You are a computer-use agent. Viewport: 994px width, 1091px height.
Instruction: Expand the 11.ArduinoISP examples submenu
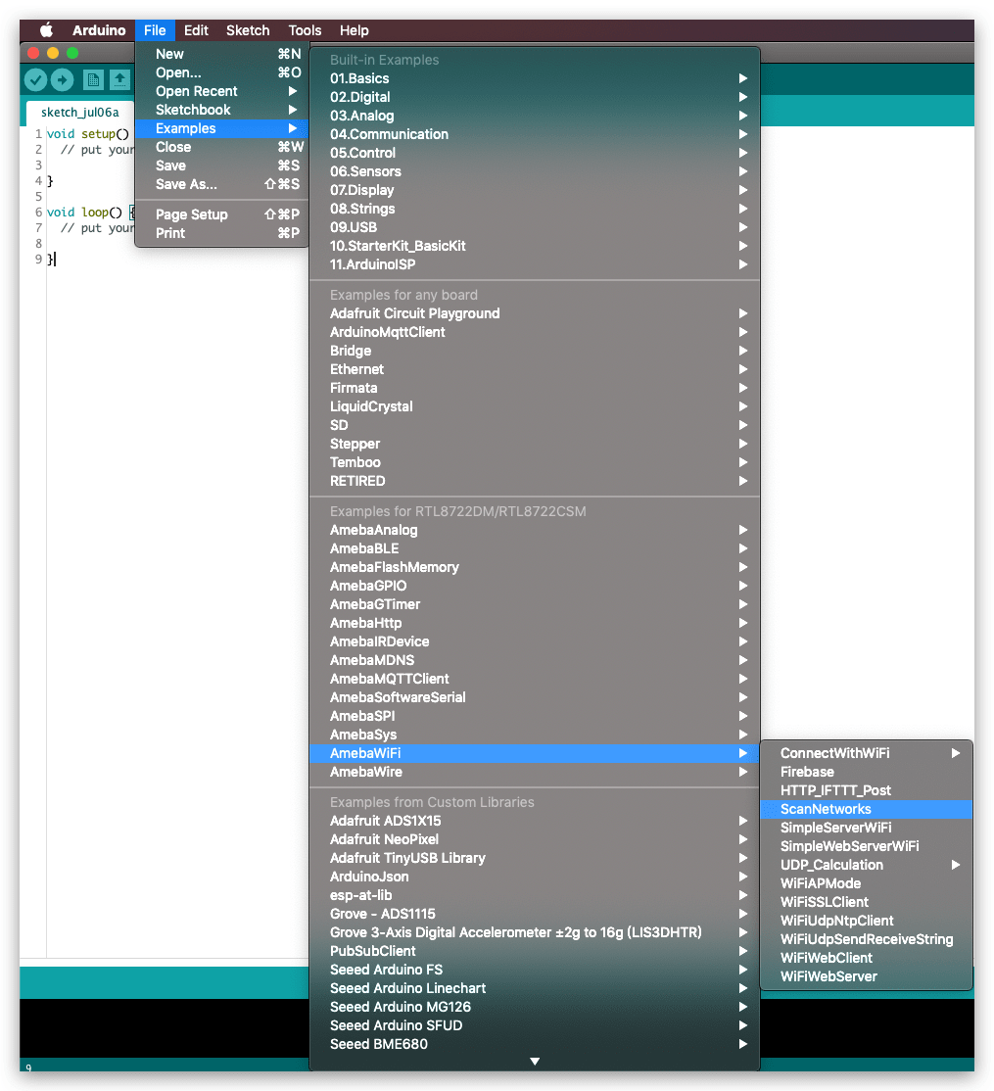[x=535, y=264]
